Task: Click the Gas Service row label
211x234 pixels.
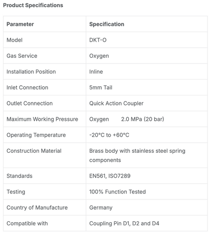Action: (22, 56)
